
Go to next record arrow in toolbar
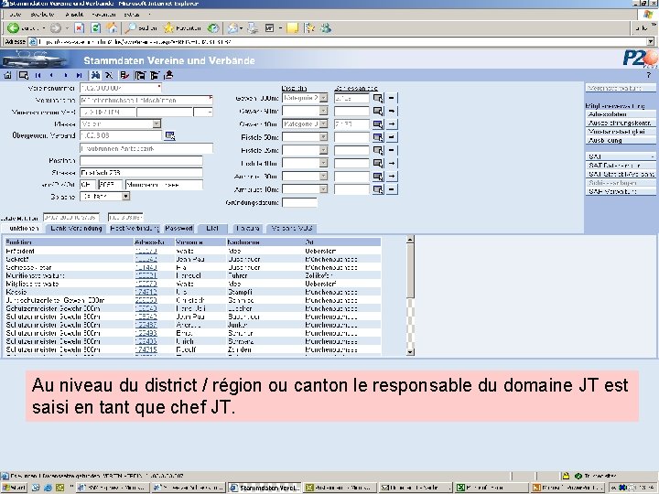[x=66, y=76]
